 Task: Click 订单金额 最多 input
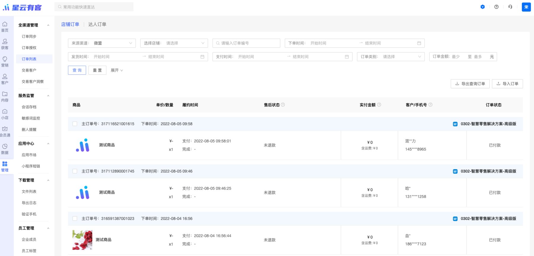coord(480,57)
